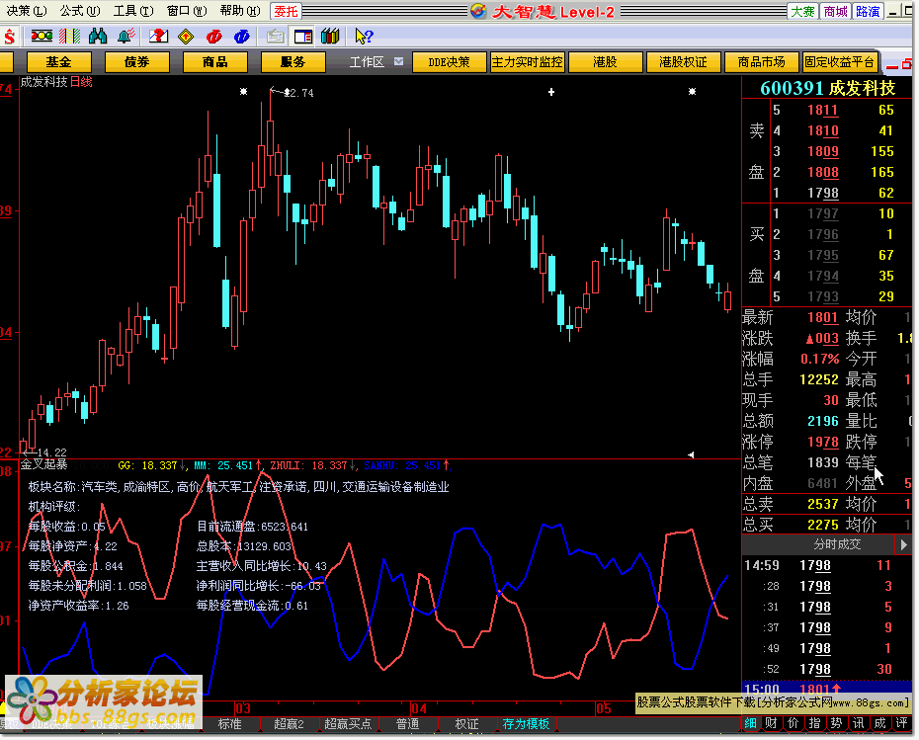Click the small white triangle at chart bottom right
This screenshot has height=740, width=919.
click(x=691, y=454)
